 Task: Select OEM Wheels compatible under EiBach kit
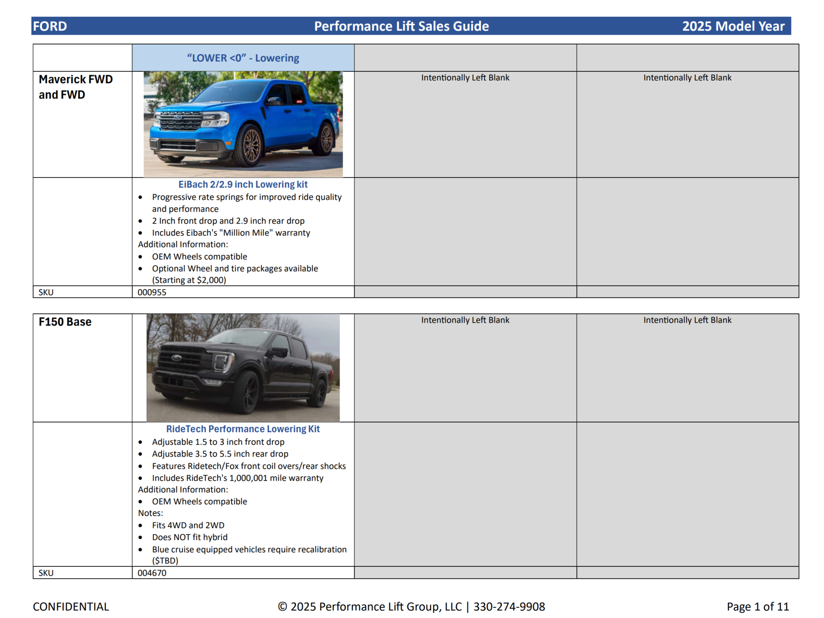click(x=199, y=256)
